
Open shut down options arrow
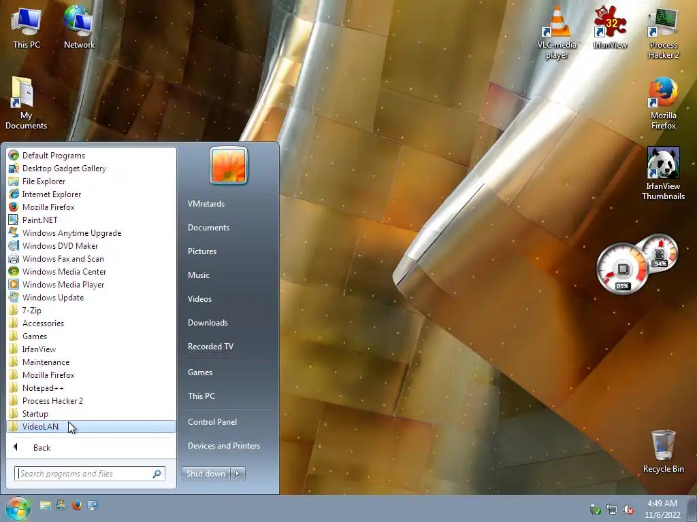238,474
